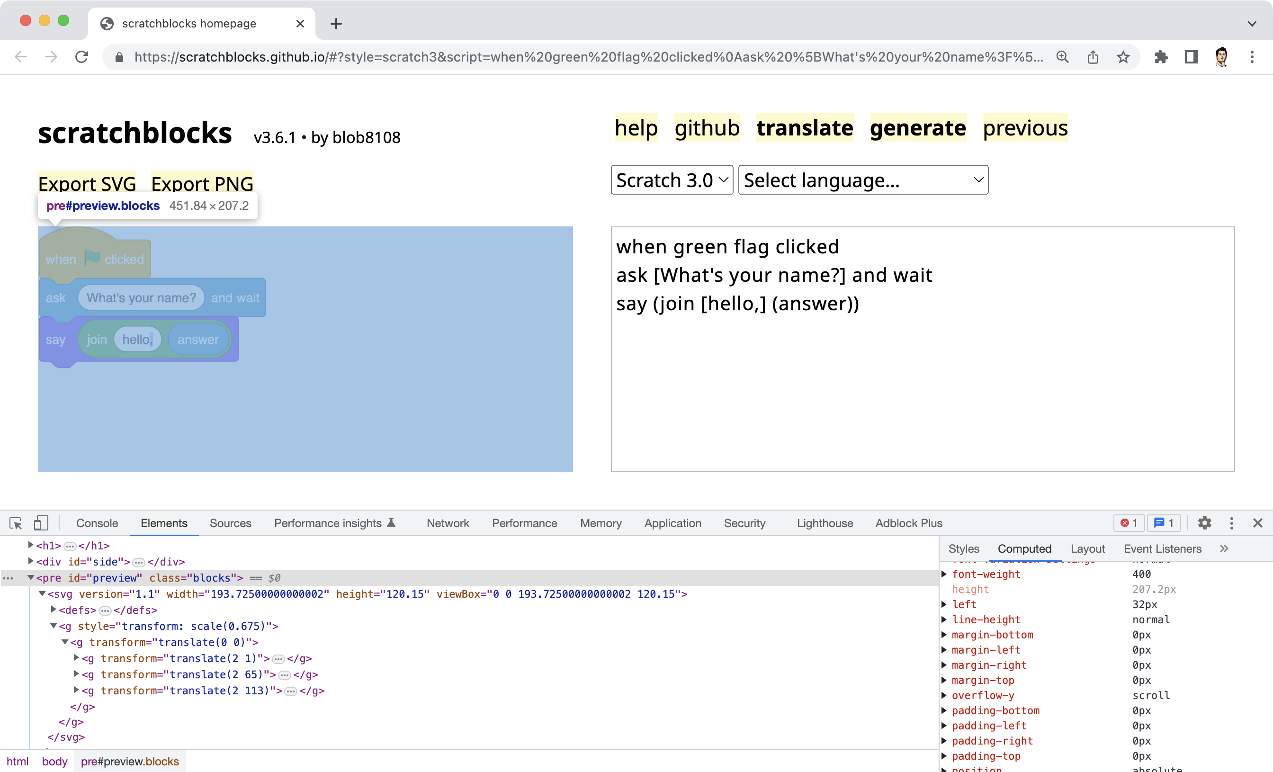
Task: Toggle the device emulation toolbar
Action: pos(41,523)
